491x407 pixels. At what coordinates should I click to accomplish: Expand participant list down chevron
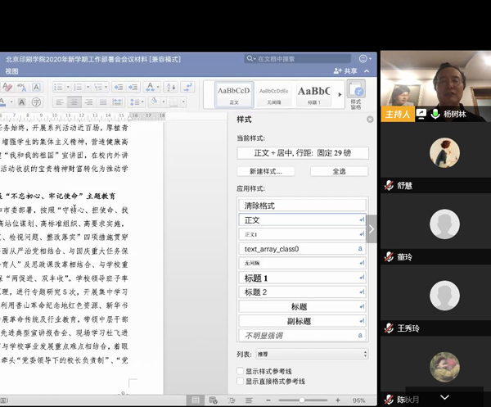tap(444, 398)
